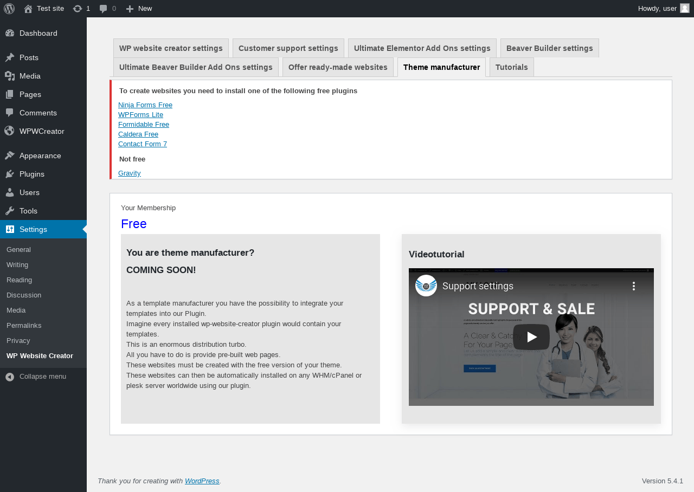The height and width of the screenshot is (492, 694).
Task: Open the WPForms Lite link
Action: pyautogui.click(x=140, y=115)
